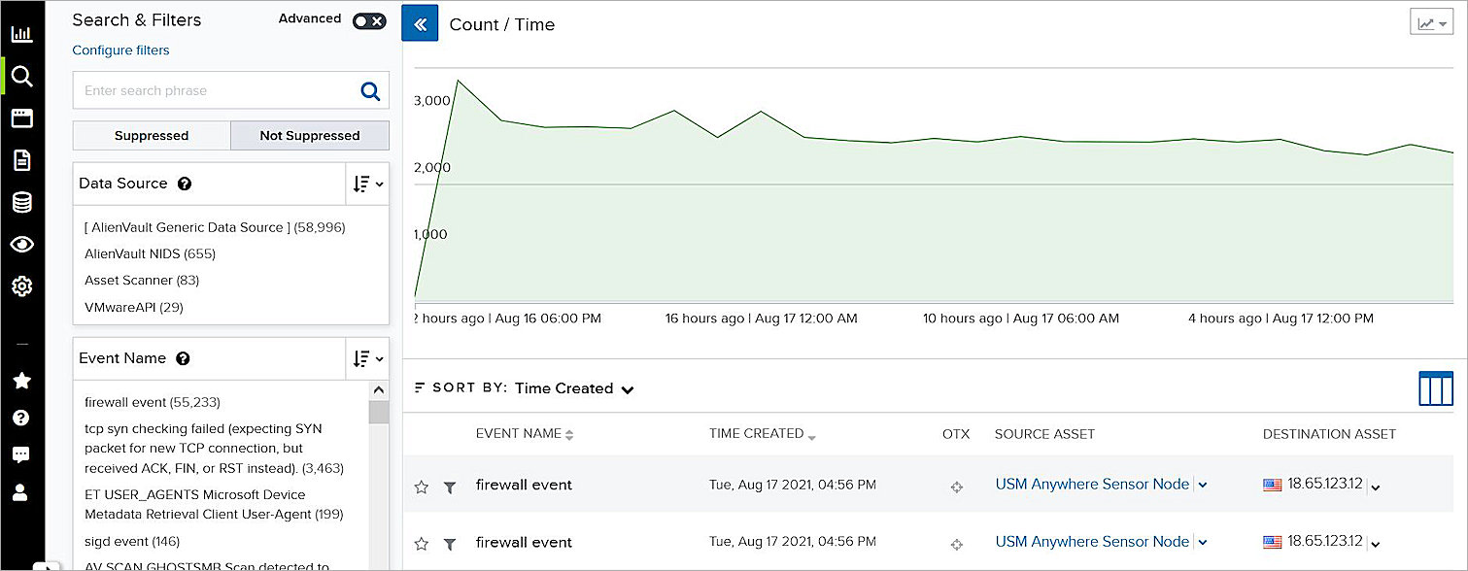Collapse the Search Filters panel

click(x=419, y=22)
